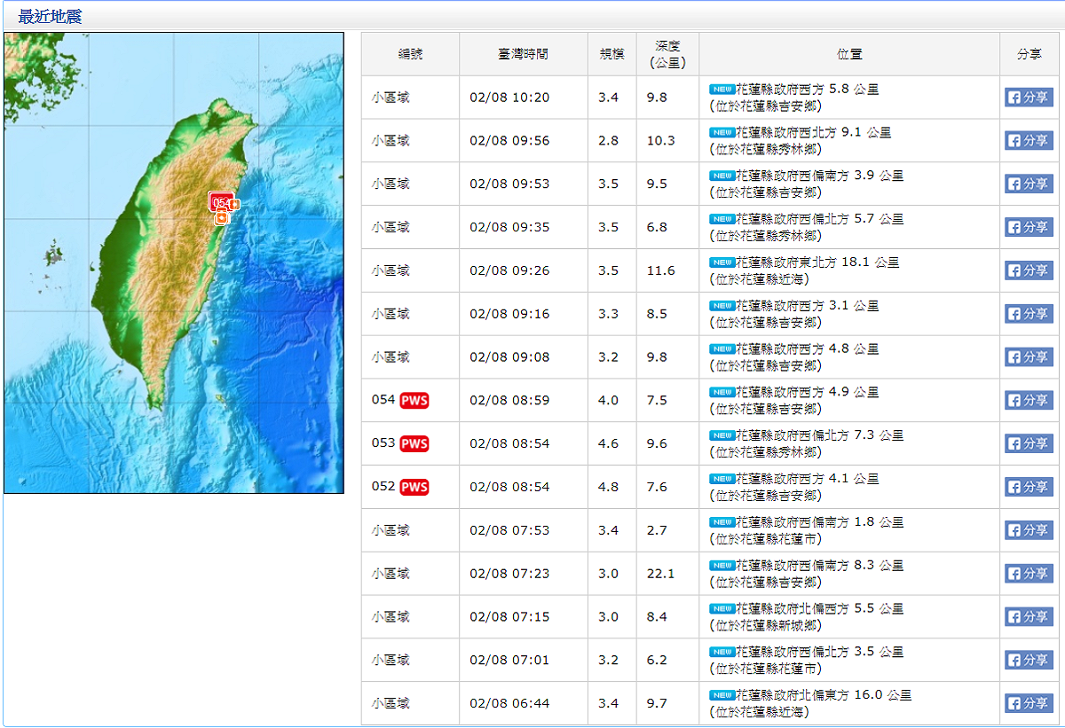Share earthquake 054 on Facebook

pos(1029,400)
